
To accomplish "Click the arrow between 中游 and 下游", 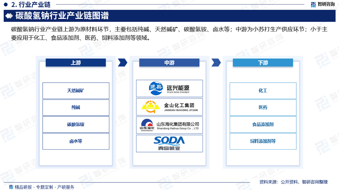I will coord(216,62).
